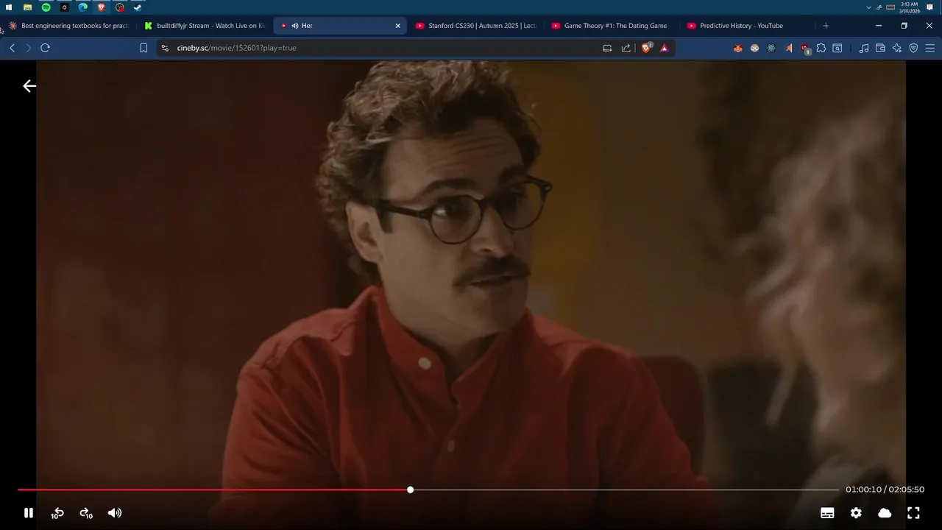The height and width of the screenshot is (530, 942).
Task: Open a new browser tab
Action: click(826, 26)
